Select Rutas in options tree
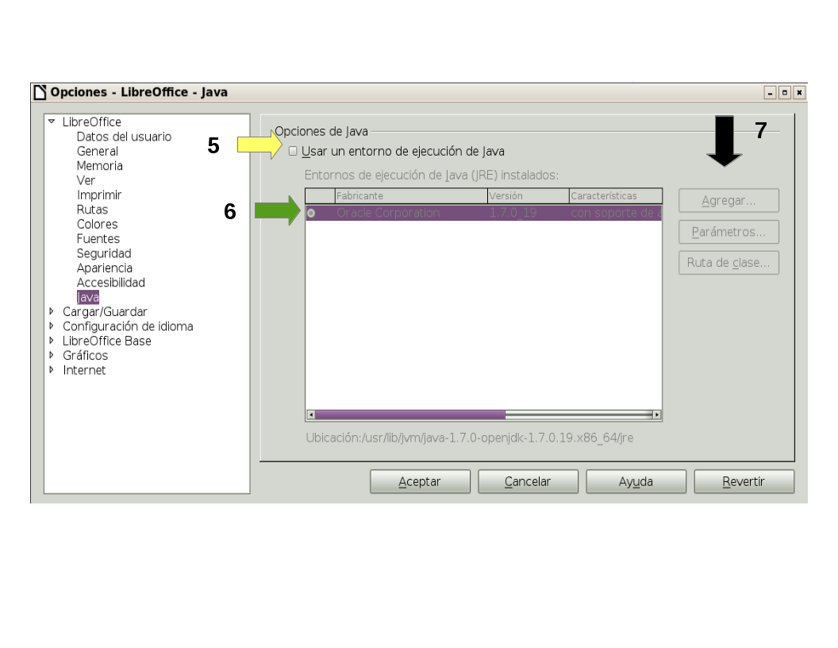The height and width of the screenshot is (648, 838). pos(92,210)
